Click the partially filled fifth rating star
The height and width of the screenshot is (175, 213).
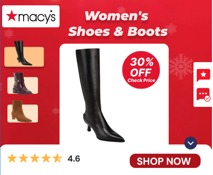(x=57, y=158)
